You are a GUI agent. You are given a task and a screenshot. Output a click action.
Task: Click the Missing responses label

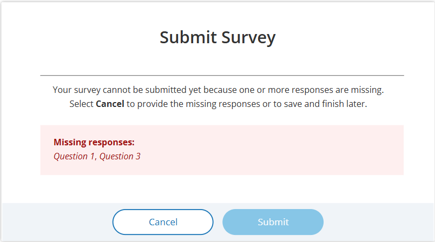[94, 142]
